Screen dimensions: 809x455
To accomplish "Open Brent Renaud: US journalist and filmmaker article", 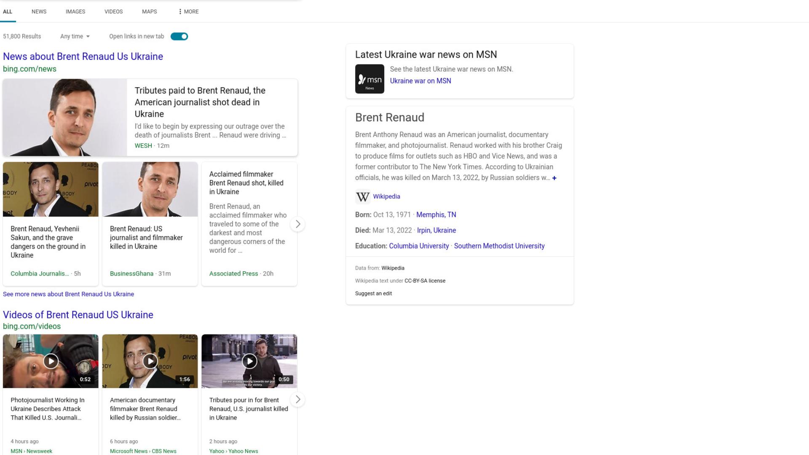I will pyautogui.click(x=146, y=238).
